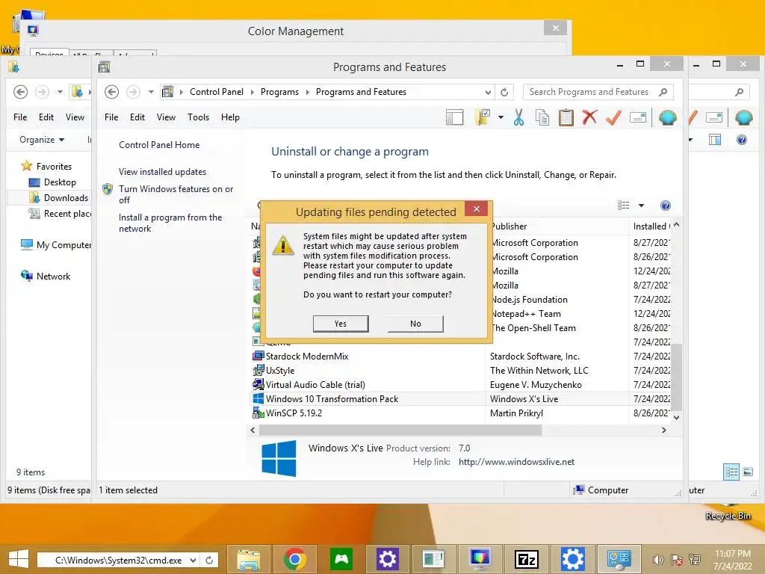Click the change view icon above list

[x=624, y=206]
